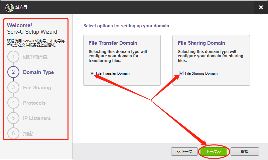Image resolution: width=268 pixels, height=160 pixels.
Task: Select step 1 circle 域详细信息
Action: click(x=13, y=57)
